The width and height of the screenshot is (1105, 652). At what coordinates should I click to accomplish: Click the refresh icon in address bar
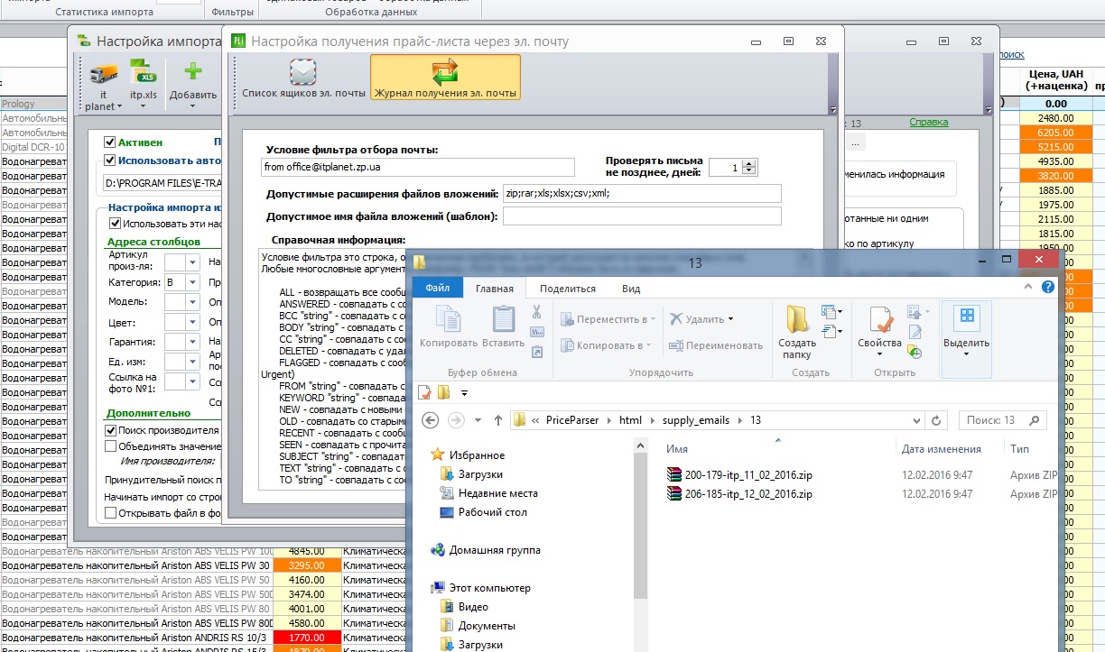coord(936,420)
